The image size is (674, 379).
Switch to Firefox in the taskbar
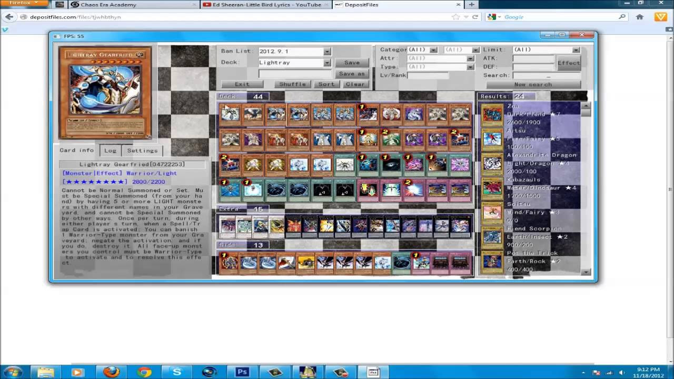click(111, 372)
